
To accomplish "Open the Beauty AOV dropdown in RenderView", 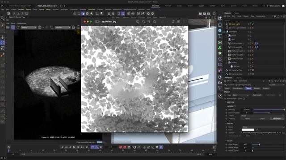I will pos(29,28).
